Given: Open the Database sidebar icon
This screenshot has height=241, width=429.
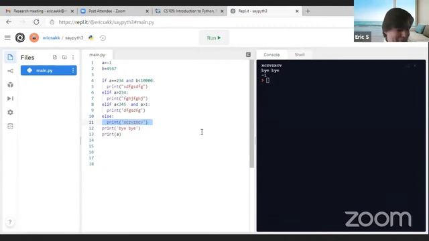Looking at the screenshot, I should (10, 126).
